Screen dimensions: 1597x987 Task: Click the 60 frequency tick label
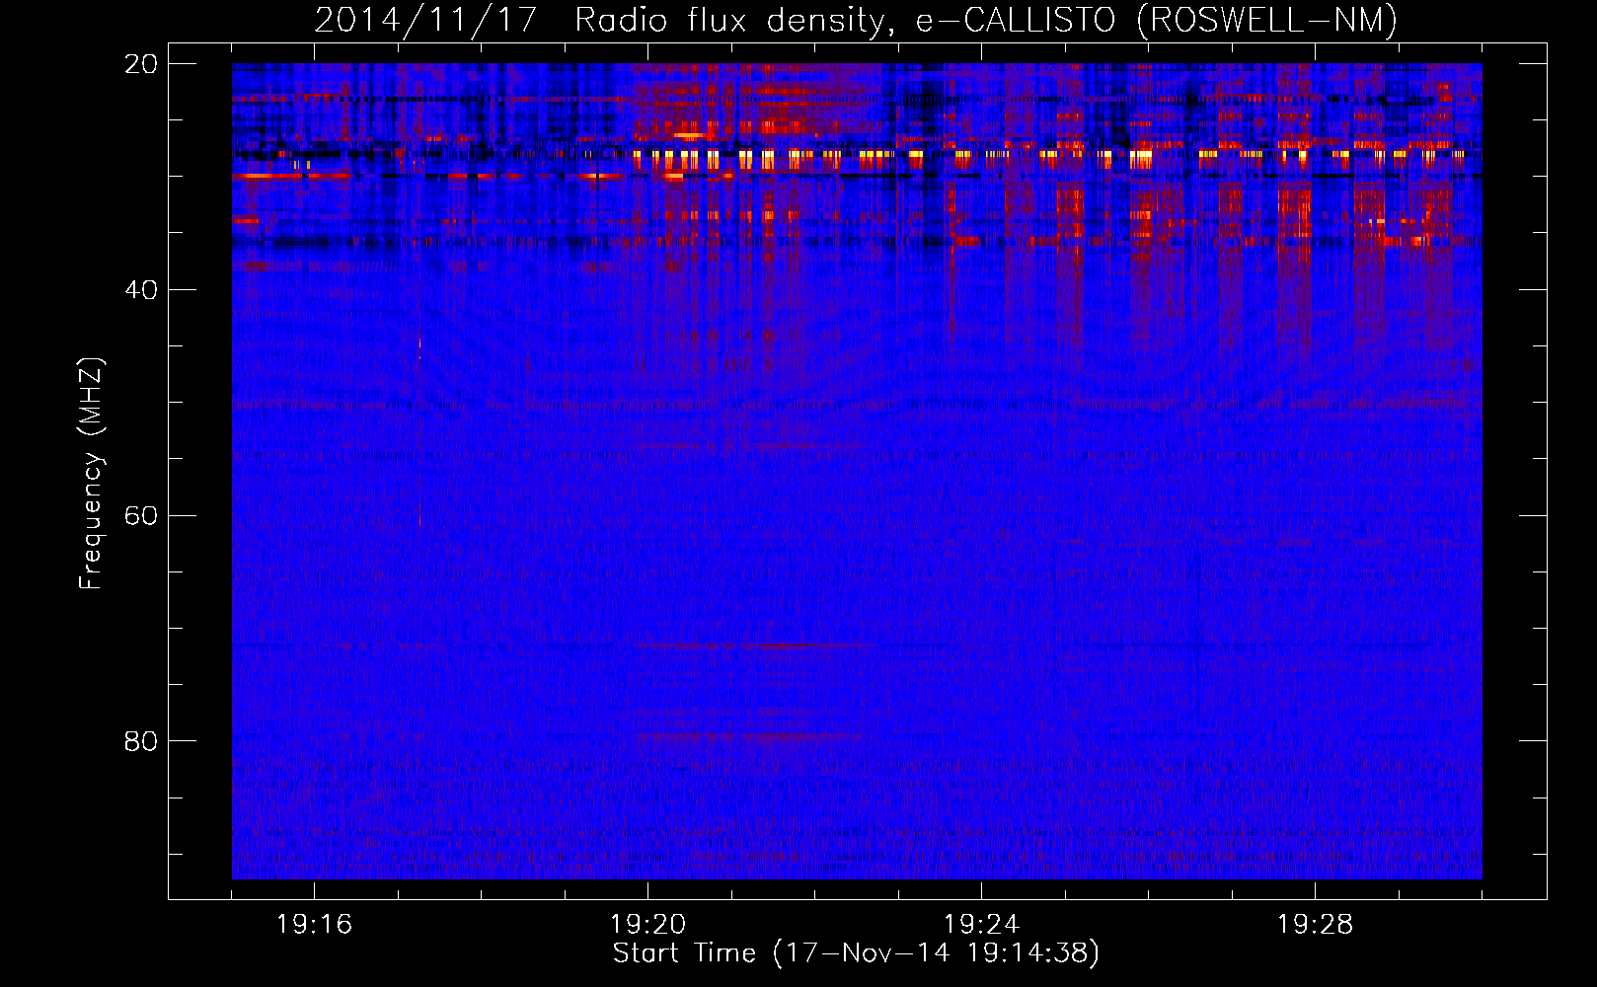pos(142,515)
